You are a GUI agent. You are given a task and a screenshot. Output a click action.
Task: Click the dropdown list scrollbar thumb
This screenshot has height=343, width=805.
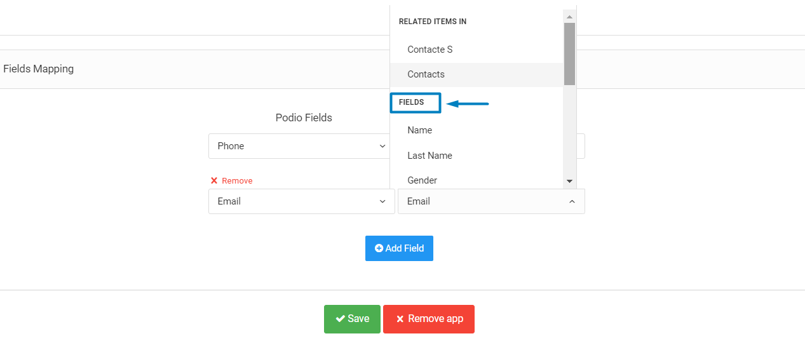[x=569, y=54]
